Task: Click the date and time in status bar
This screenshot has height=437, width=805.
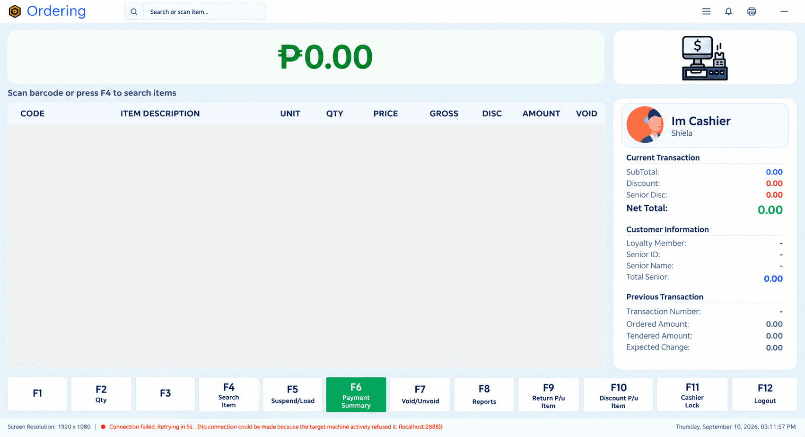Action: point(735,427)
